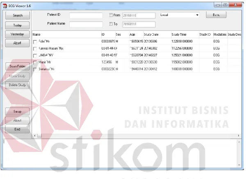Click the list's right scroll arrow

pos(239,135)
